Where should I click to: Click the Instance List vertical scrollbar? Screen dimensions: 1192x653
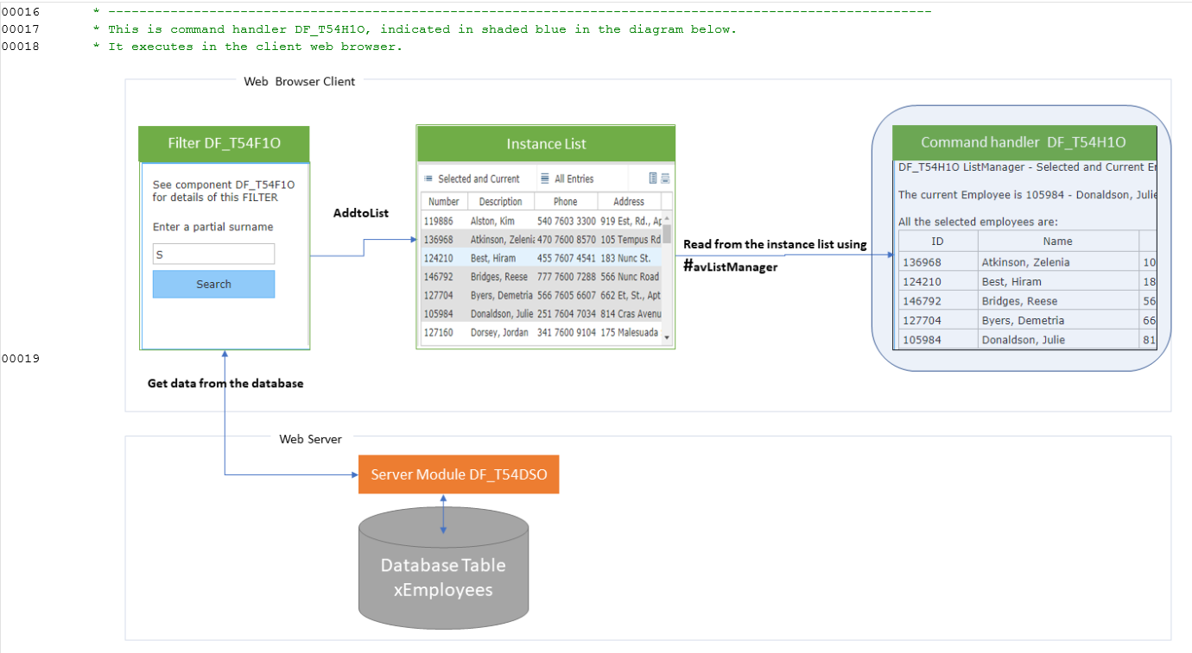tap(669, 276)
